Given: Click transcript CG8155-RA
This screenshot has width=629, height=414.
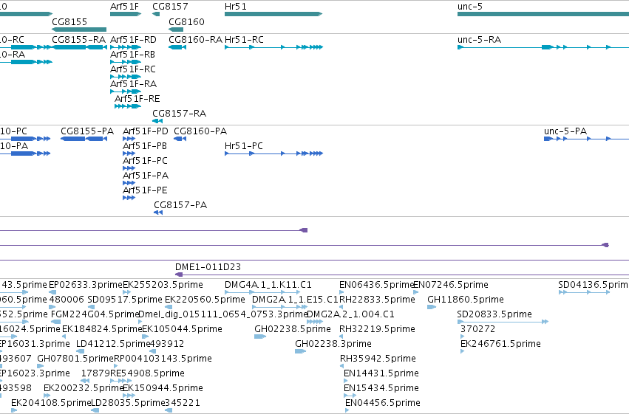Looking at the screenshot, I should point(78,40).
